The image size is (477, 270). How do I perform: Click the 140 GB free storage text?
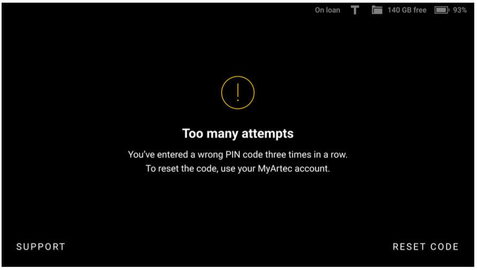coord(407,10)
